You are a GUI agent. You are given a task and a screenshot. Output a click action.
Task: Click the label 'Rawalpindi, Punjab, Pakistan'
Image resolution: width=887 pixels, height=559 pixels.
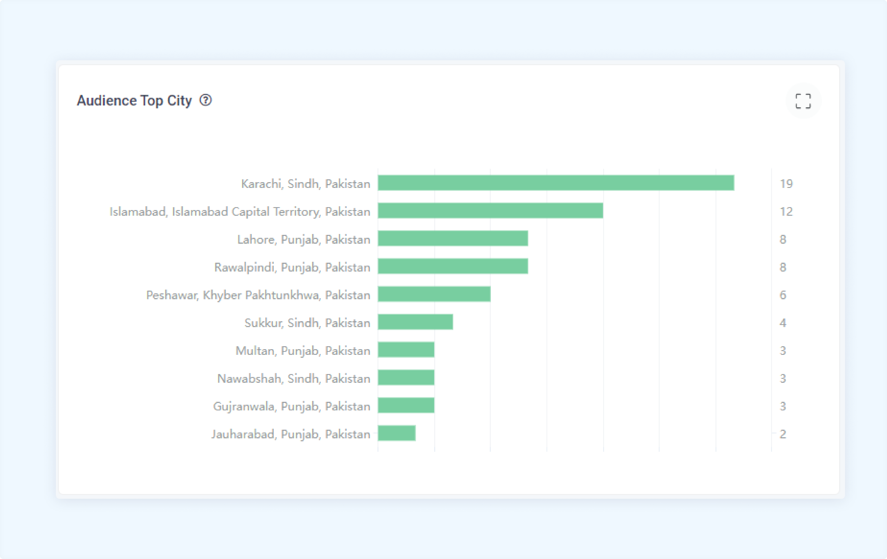coord(292,267)
